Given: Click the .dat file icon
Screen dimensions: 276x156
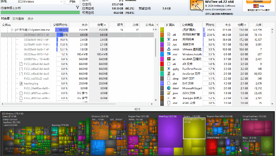Looking at the screenshot, I should point(169,83).
